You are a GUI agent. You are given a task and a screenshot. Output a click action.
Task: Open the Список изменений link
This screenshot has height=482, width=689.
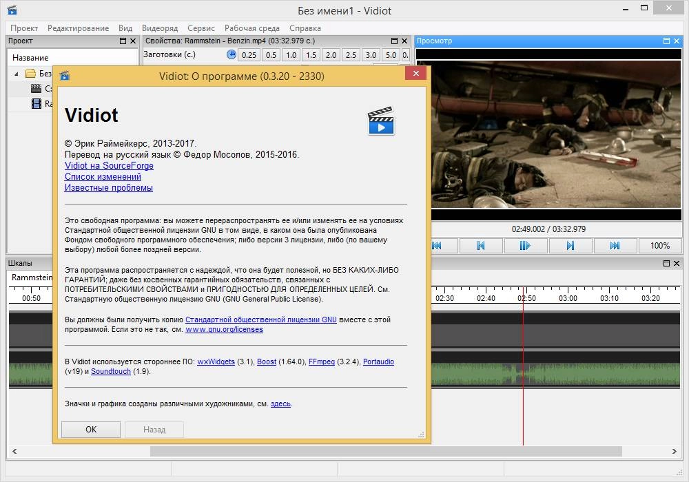(x=103, y=176)
